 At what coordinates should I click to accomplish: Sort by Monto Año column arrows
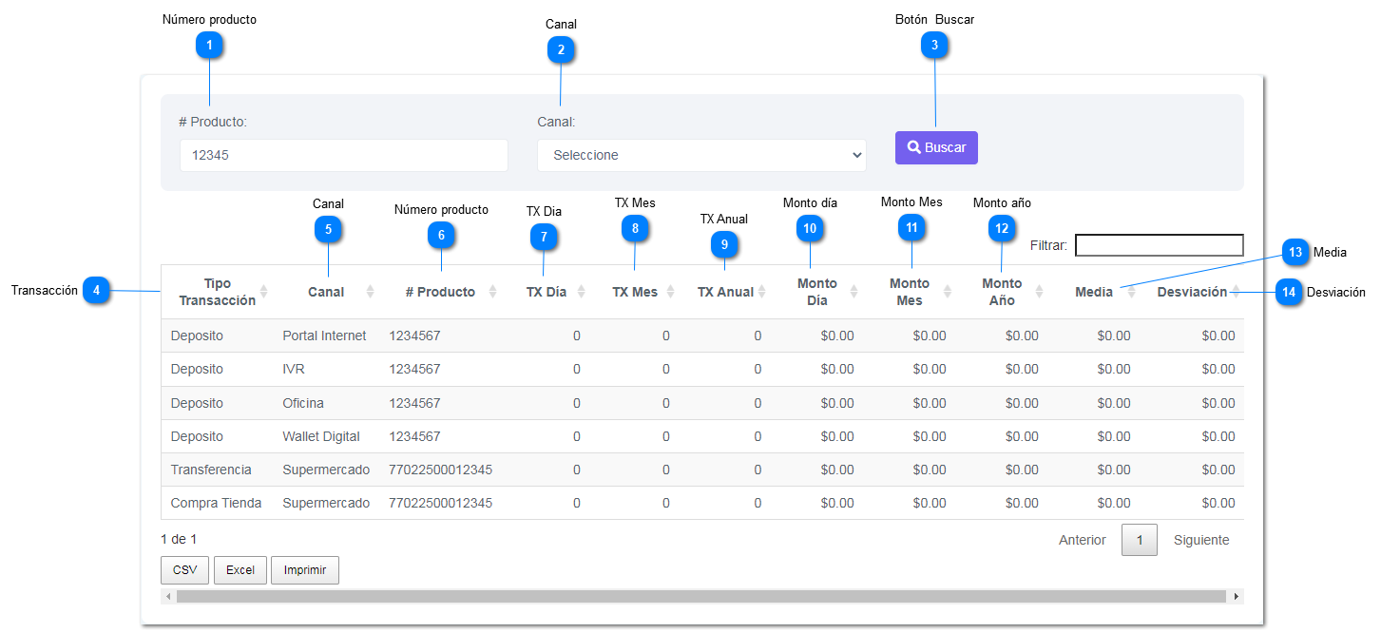(x=1039, y=292)
